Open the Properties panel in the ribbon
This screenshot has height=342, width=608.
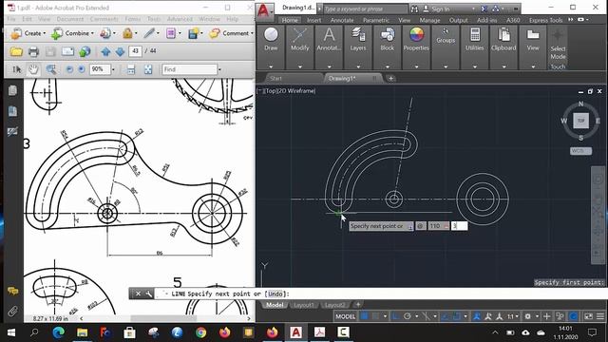(416, 40)
